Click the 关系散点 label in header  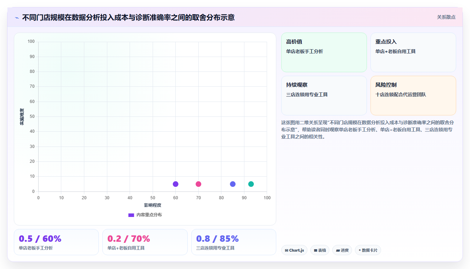[x=446, y=17]
